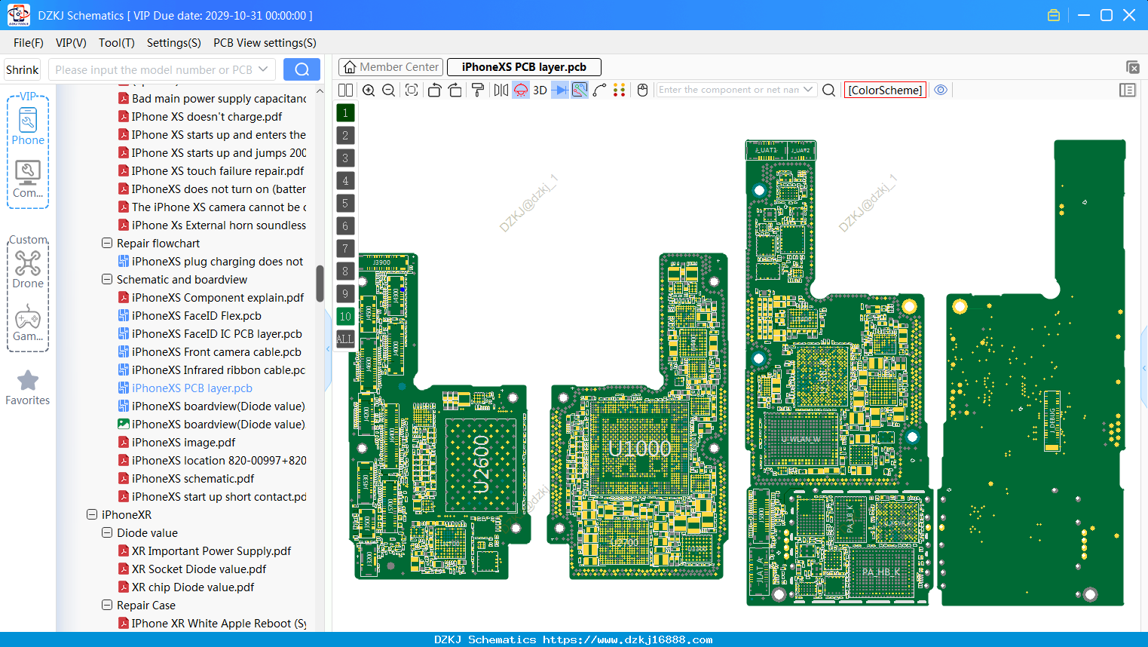Open iPhoneXS image.pdf
The height and width of the screenshot is (647, 1148).
183,443
